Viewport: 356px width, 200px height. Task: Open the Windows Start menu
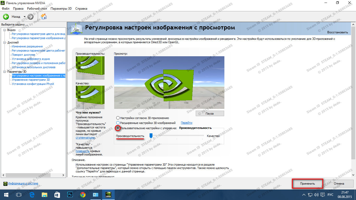[x=6, y=195]
